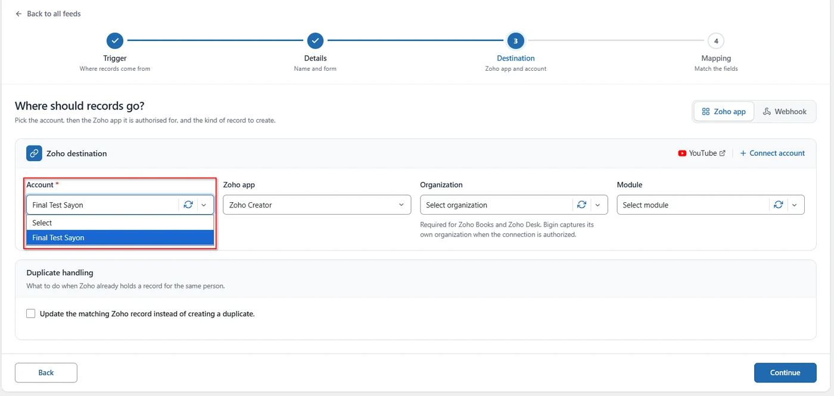Image resolution: width=834 pixels, height=396 pixels.
Task: Go back to all feeds link
Action: tap(54, 14)
